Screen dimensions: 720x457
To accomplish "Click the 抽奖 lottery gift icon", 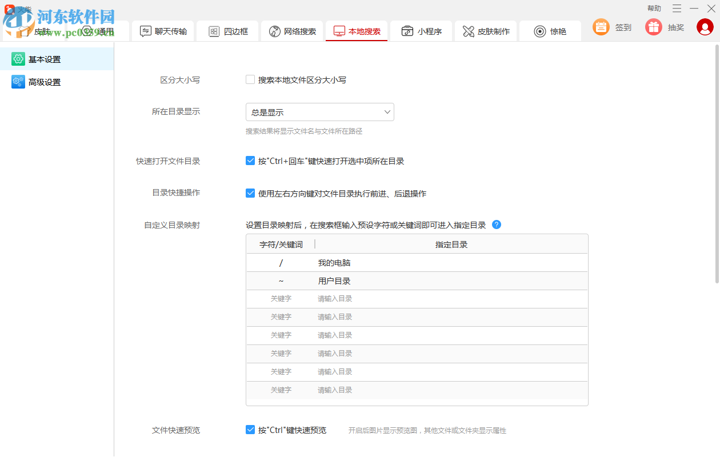I will [x=653, y=27].
